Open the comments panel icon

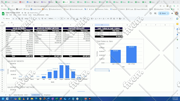(x=155, y=13)
